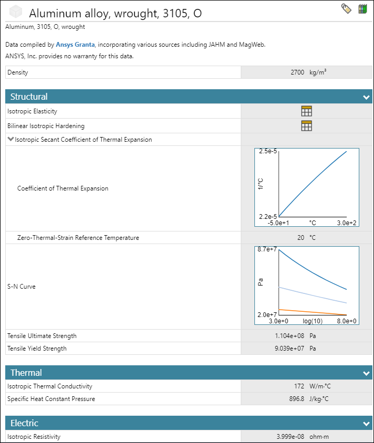Open the Bilinear Isotropic Hardening table icon
The width and height of the screenshot is (374, 443).
coord(306,125)
